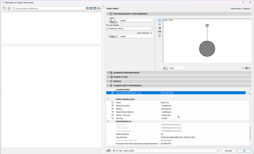This screenshot has height=154, width=254.
Task: Open the Piso de Origem dropdown
Action: 129,29
